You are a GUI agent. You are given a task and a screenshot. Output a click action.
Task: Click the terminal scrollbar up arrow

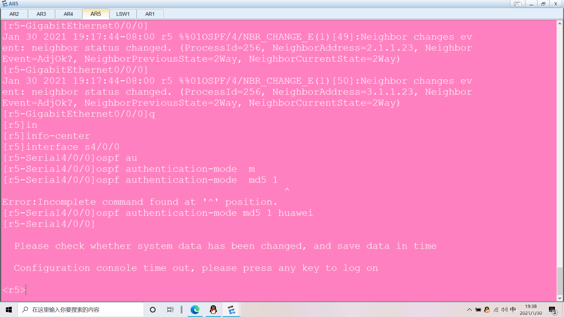coord(560,24)
